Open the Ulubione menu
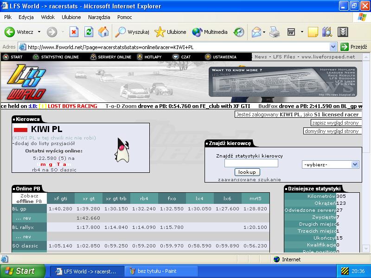This screenshot has height=278, width=371. (71, 17)
